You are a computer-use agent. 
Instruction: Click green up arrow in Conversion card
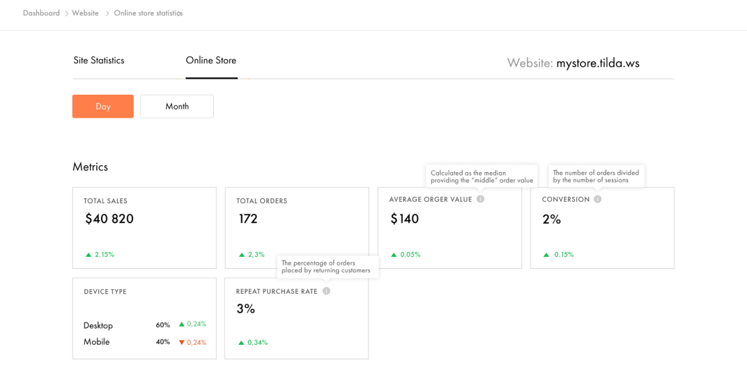pos(546,255)
